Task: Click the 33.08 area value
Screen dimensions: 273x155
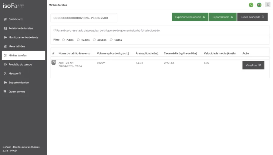Action: pyautogui.click(x=140, y=63)
